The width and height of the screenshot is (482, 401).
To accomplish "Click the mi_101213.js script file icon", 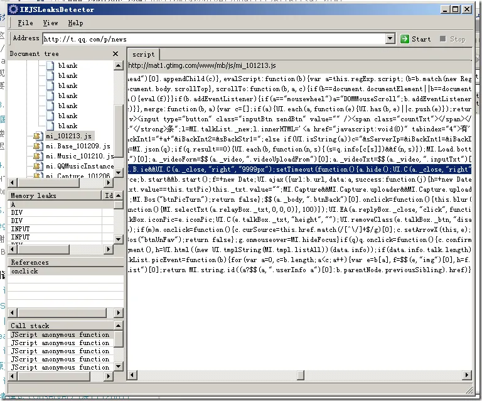I will coord(38,136).
